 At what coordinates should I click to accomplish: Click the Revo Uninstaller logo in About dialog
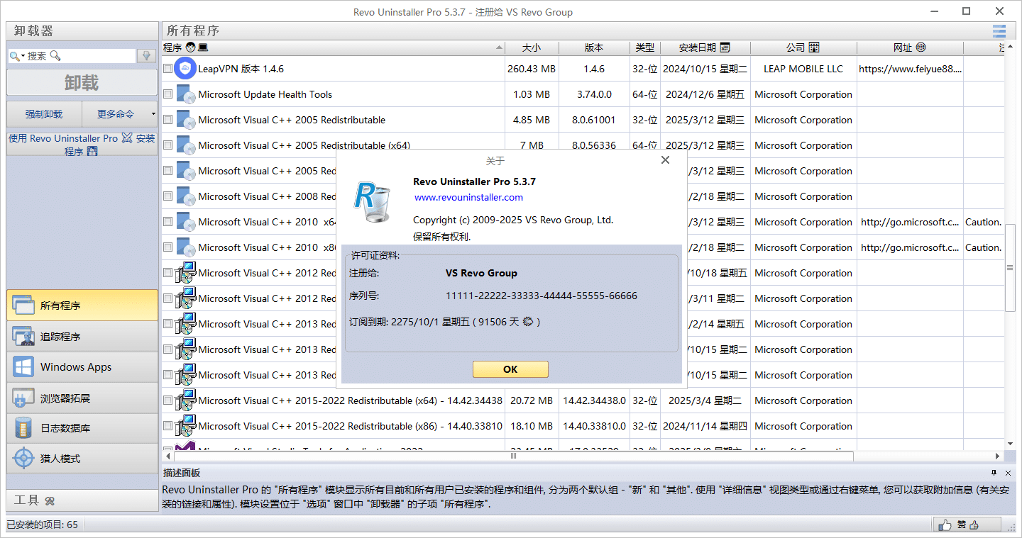pyautogui.click(x=373, y=201)
